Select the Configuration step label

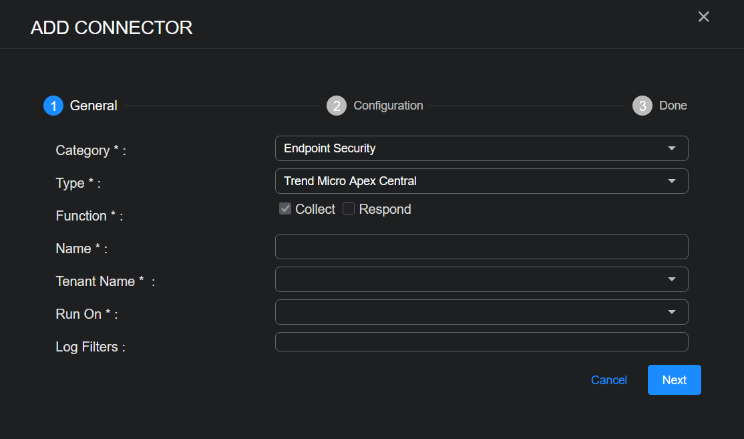pos(388,106)
